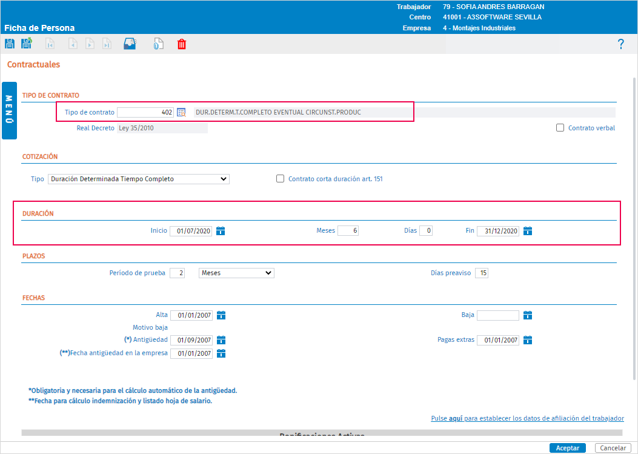638x454 pixels.
Task: Open the calendar for Baja date
Action: (x=528, y=315)
